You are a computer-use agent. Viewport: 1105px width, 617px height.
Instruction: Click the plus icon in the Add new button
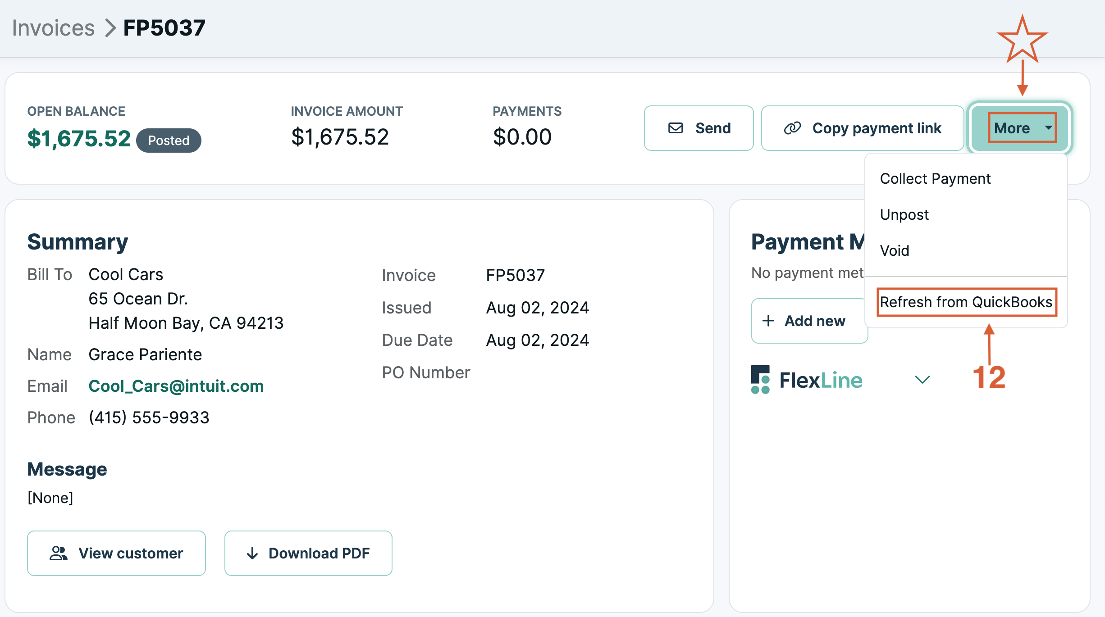(x=767, y=321)
